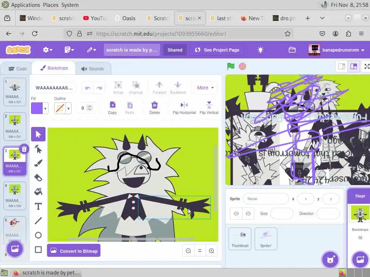Select the Eraser tool
Image resolution: width=370 pixels, height=277 pixels.
click(x=38, y=177)
